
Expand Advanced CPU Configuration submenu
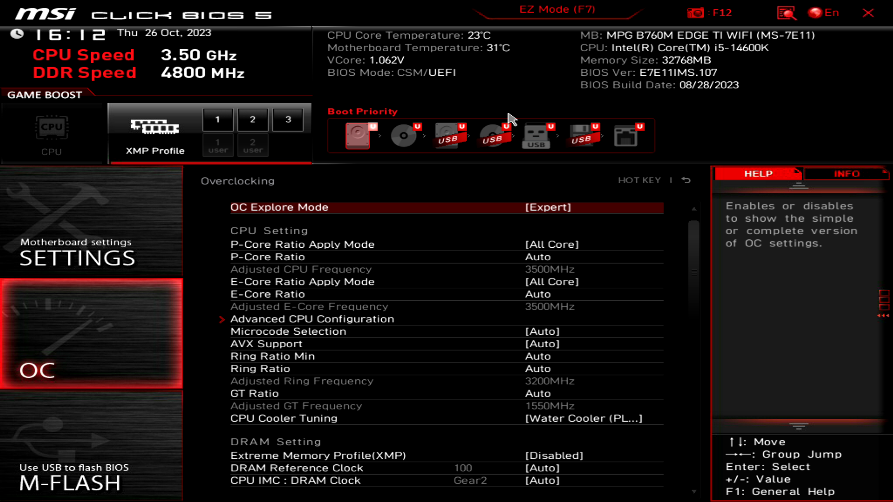[312, 319]
